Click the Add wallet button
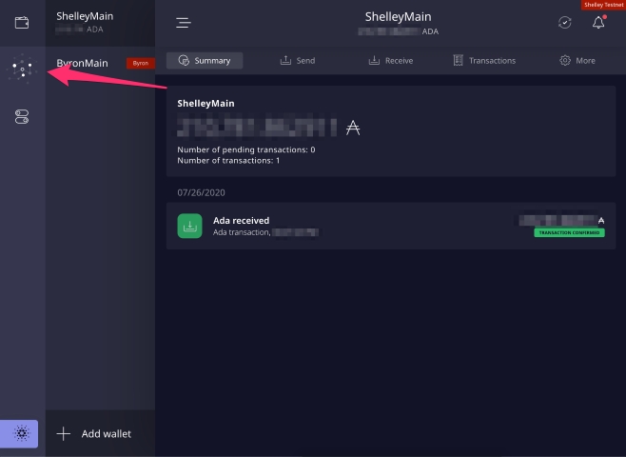The height and width of the screenshot is (457, 626). pos(100,433)
